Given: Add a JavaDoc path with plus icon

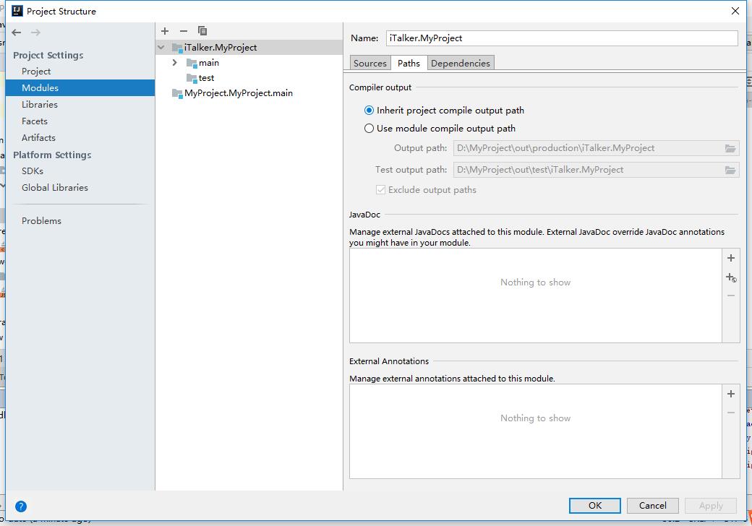Looking at the screenshot, I should click(731, 258).
